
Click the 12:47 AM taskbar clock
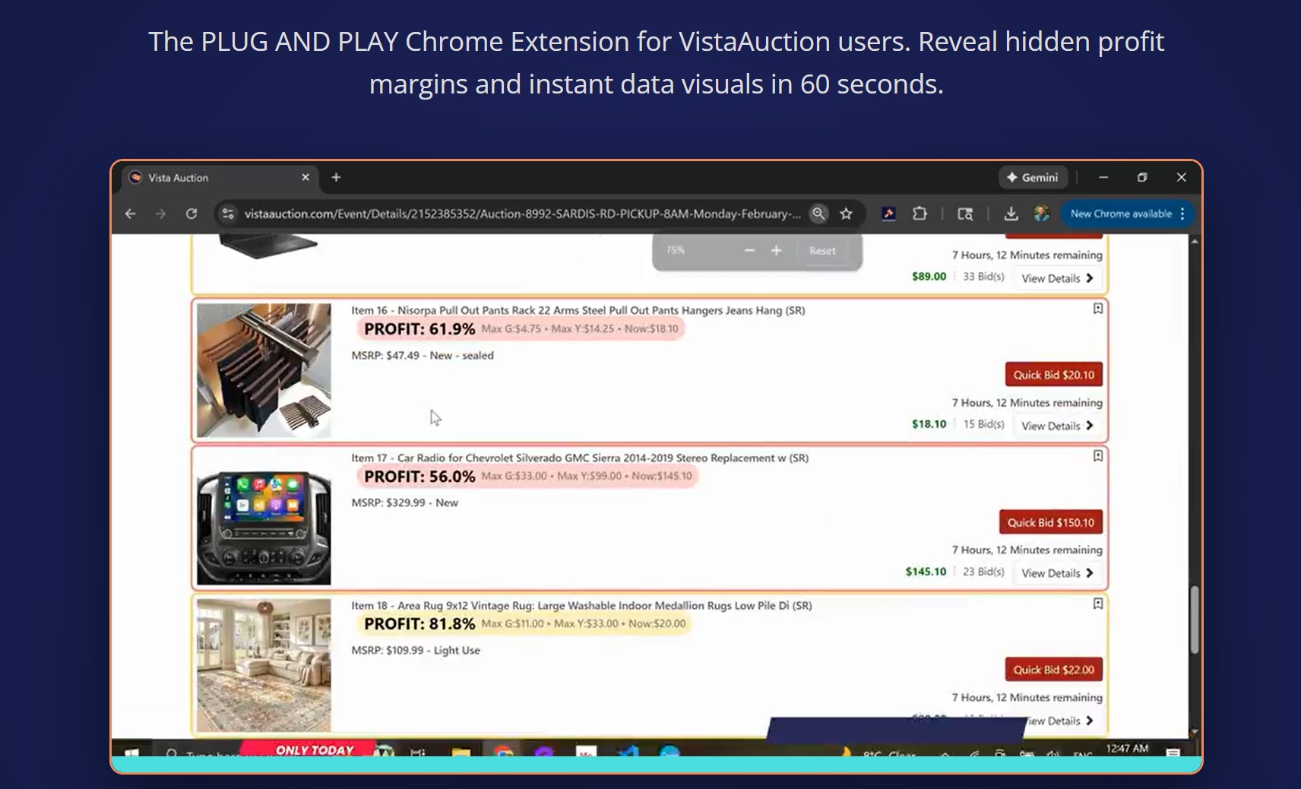[x=1127, y=749]
